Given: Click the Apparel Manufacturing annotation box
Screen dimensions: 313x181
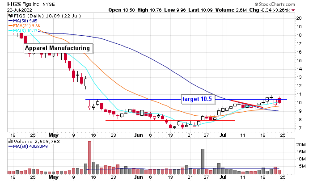Looking at the screenshot, I should 58,48.
